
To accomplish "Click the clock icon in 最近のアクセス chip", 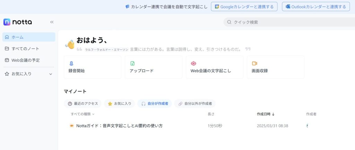I will click(70, 104).
